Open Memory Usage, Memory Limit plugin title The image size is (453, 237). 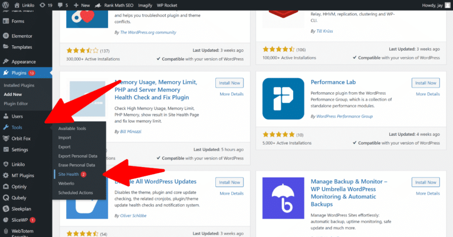tap(156, 89)
